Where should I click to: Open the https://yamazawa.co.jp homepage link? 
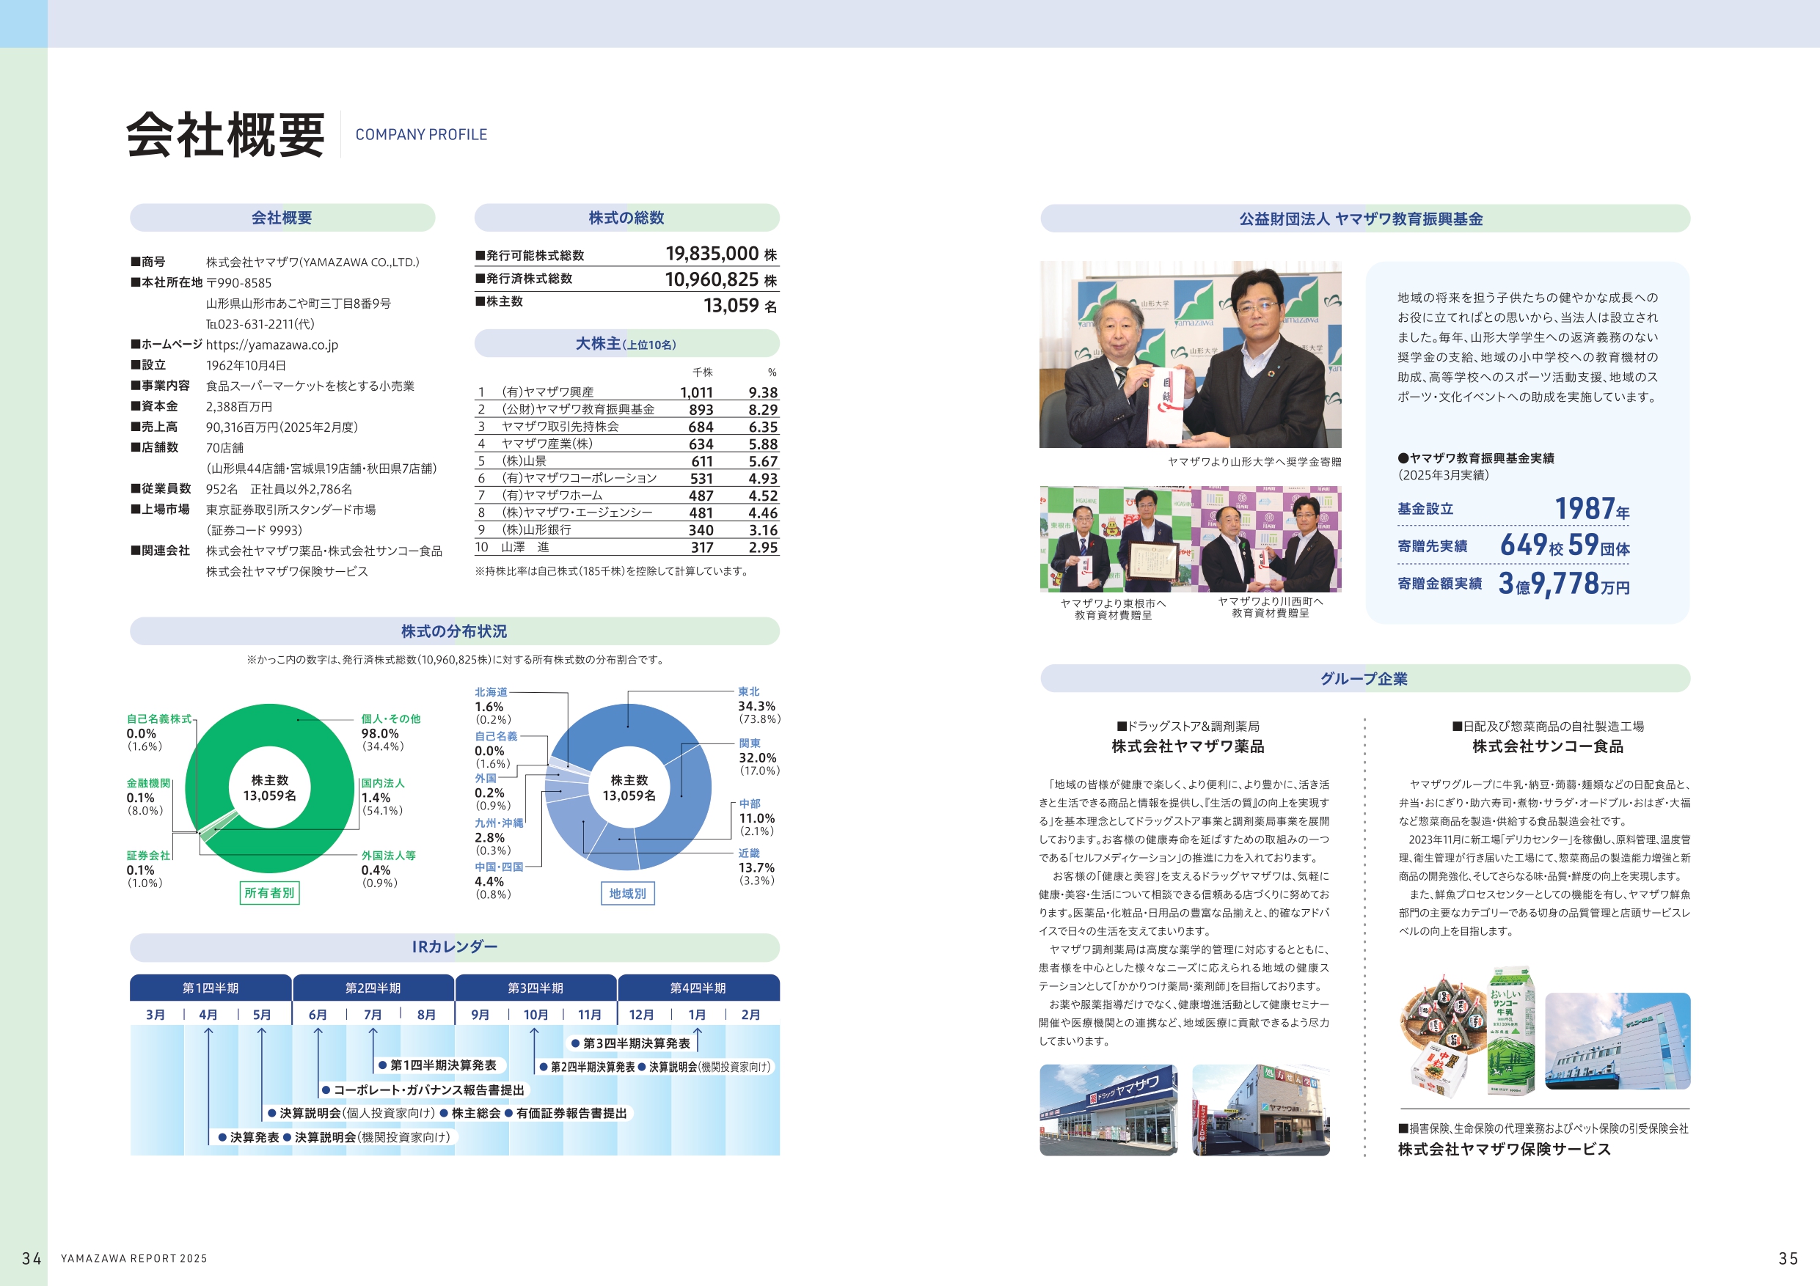(272, 345)
